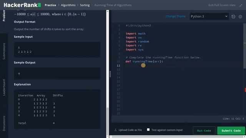Click 'Line: 11 Col: 5' status text

click(x=233, y=118)
